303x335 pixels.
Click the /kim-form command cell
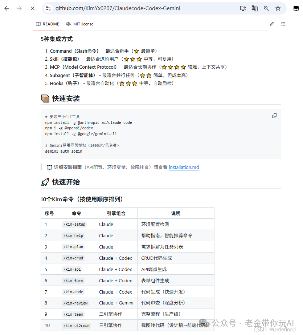pos(76,280)
